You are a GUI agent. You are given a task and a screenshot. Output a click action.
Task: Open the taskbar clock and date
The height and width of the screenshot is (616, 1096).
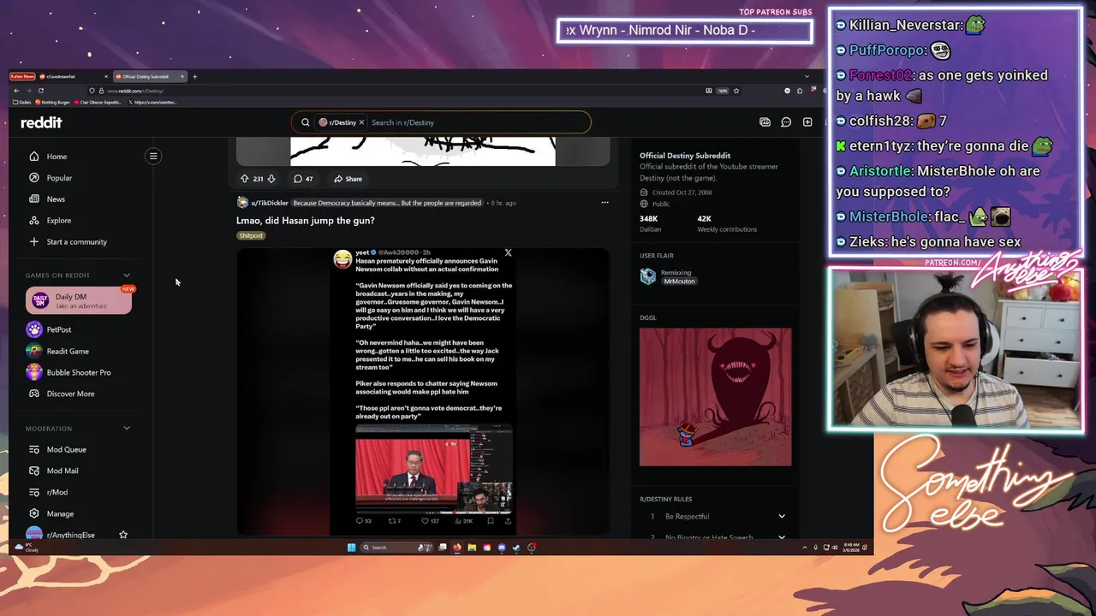tap(850, 548)
